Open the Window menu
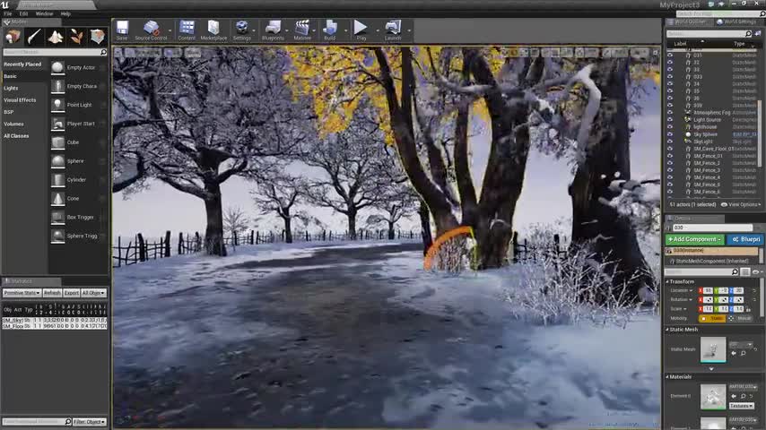The height and width of the screenshot is (430, 766). [x=44, y=13]
